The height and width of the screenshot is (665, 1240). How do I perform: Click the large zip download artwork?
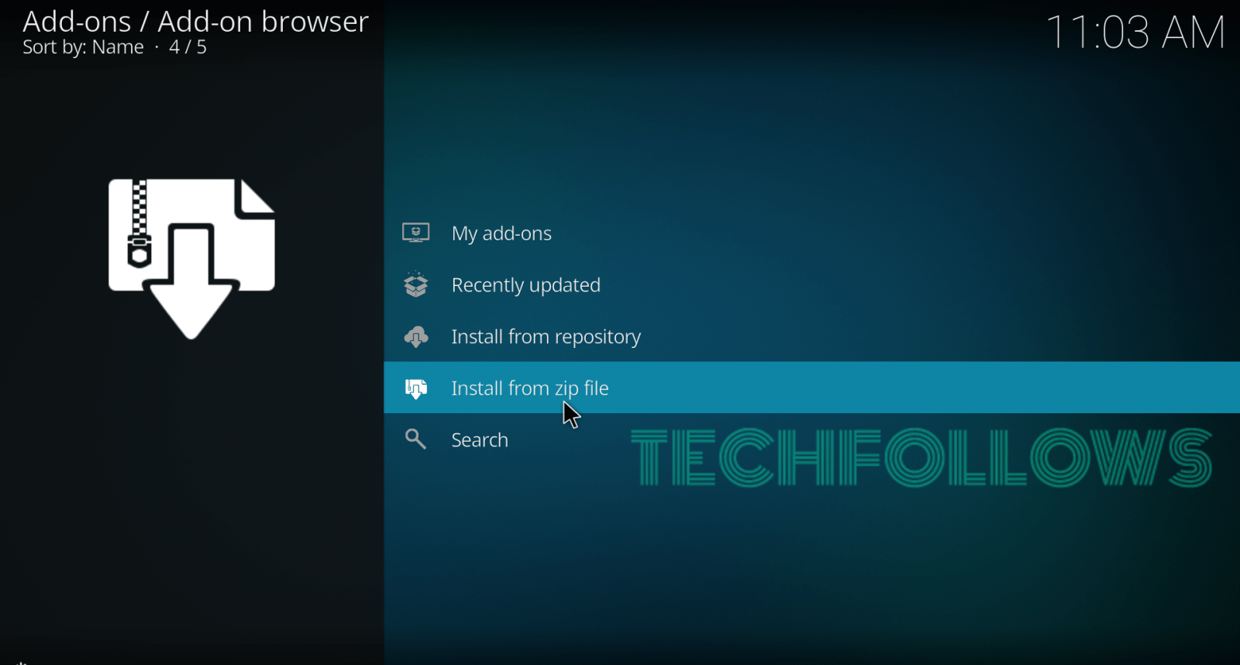pos(191,259)
